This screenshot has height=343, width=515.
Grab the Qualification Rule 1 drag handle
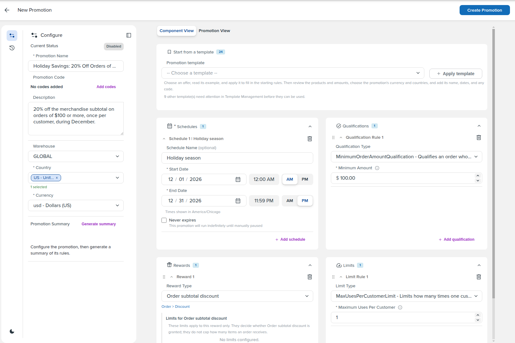tap(333, 138)
